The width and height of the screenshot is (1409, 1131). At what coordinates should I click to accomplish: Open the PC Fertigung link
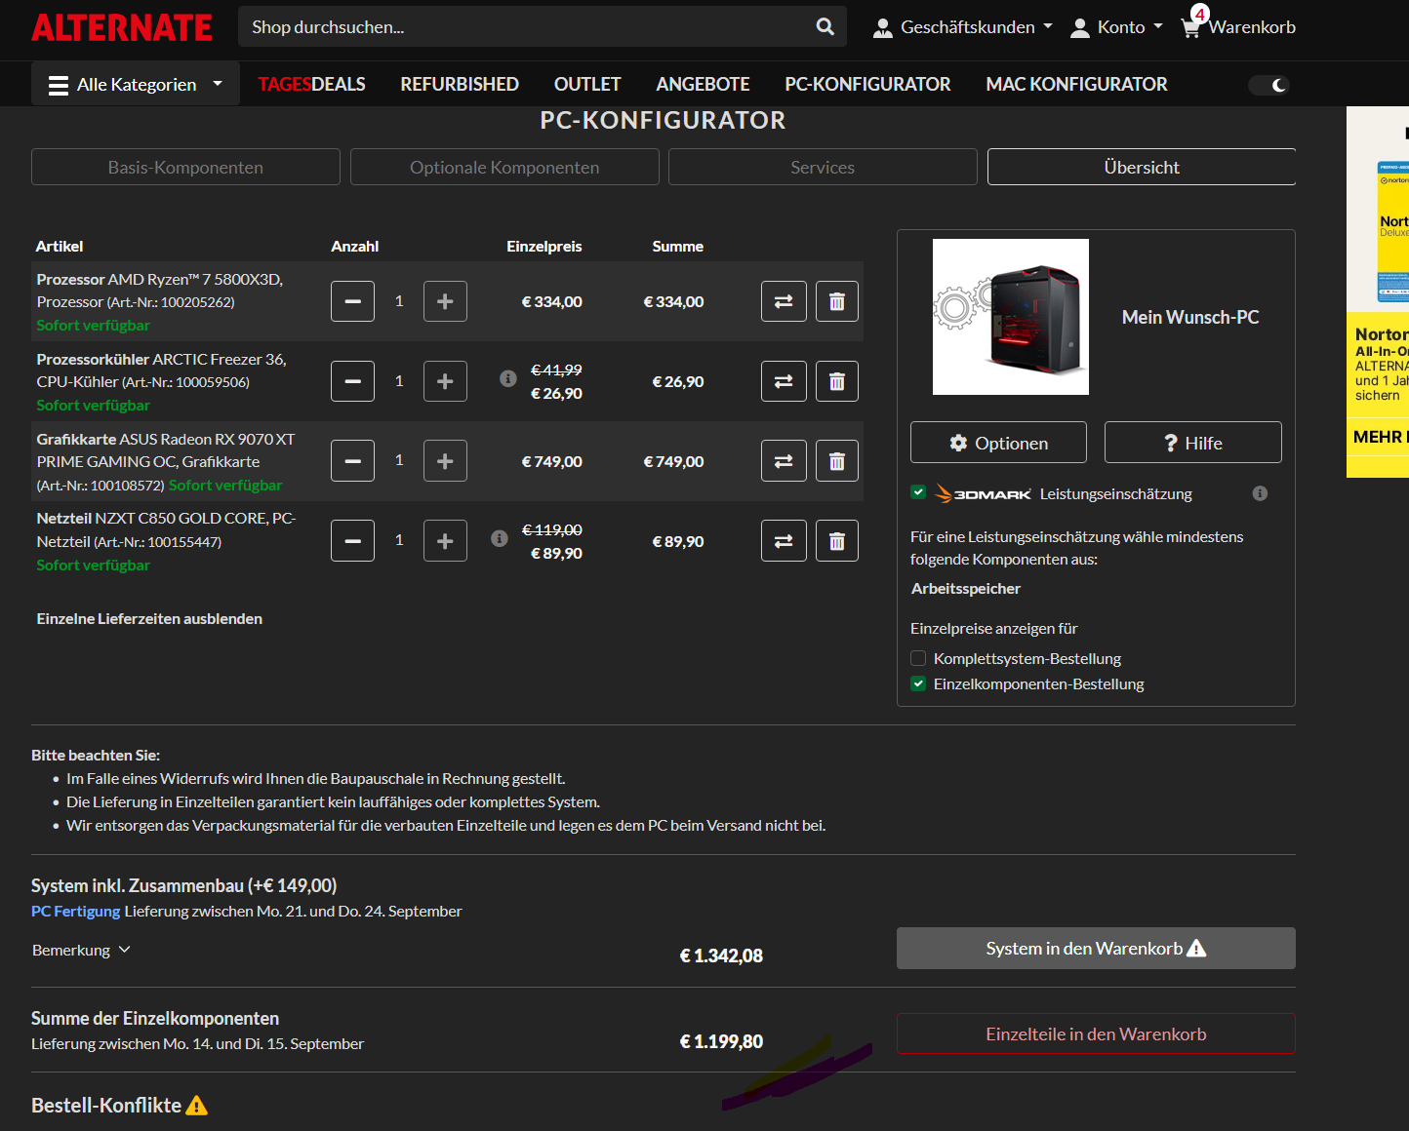76,911
